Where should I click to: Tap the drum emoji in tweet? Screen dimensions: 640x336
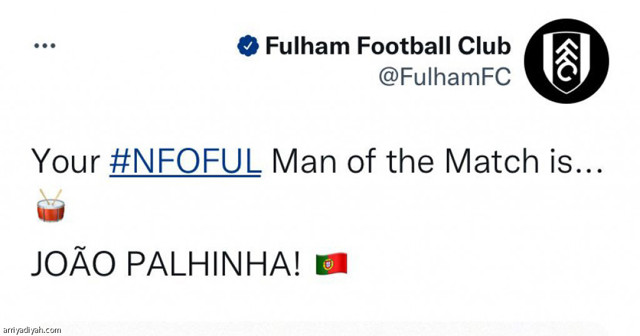pos(51,205)
